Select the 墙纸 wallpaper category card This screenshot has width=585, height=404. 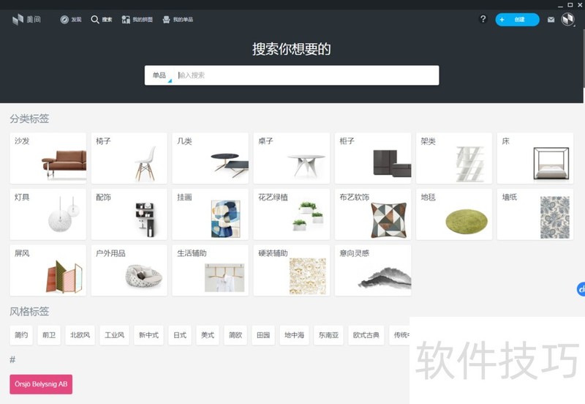click(x=535, y=214)
